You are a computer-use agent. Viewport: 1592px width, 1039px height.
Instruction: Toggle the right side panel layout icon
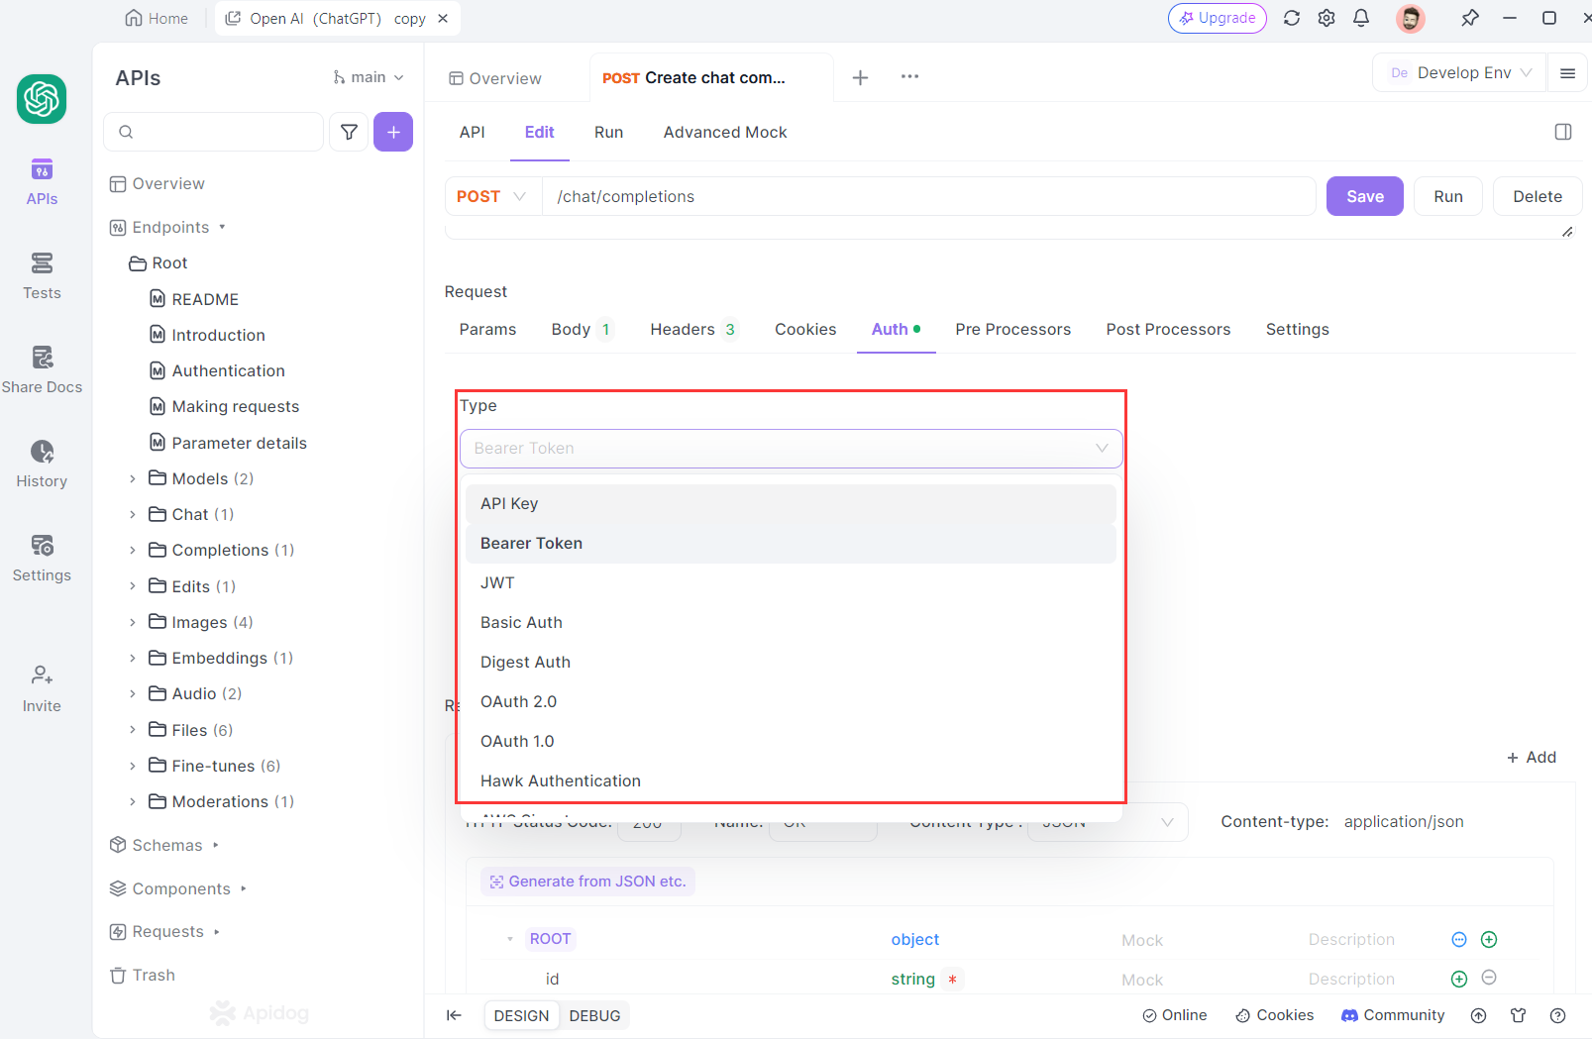pyautogui.click(x=1563, y=132)
